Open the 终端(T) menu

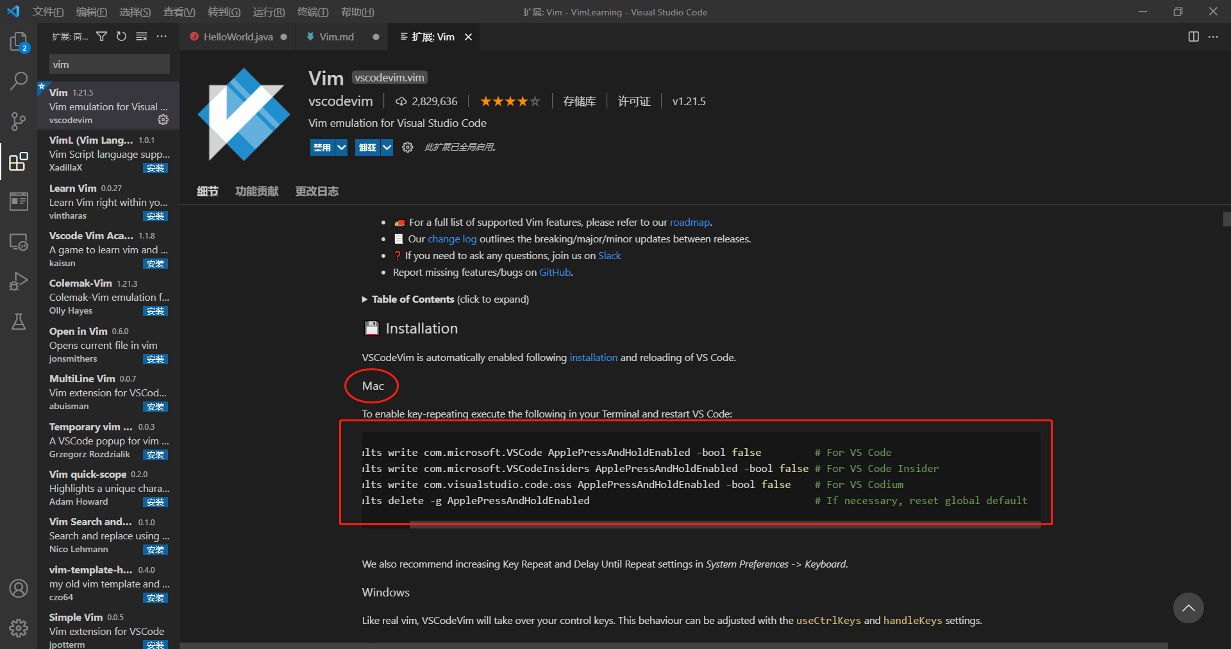pos(313,12)
